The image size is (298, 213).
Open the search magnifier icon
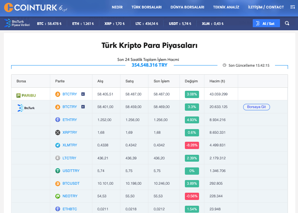287,23
